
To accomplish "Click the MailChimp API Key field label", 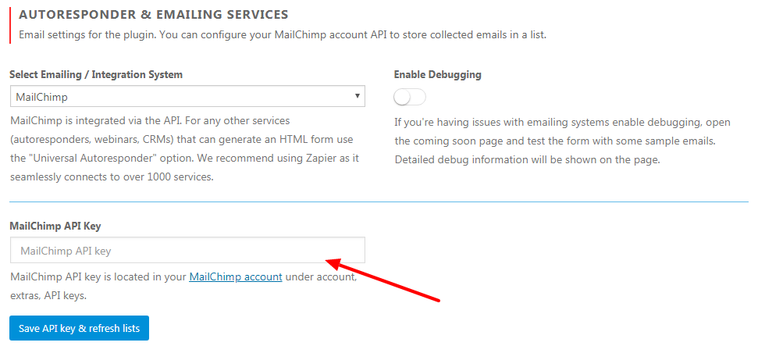I will (x=55, y=226).
